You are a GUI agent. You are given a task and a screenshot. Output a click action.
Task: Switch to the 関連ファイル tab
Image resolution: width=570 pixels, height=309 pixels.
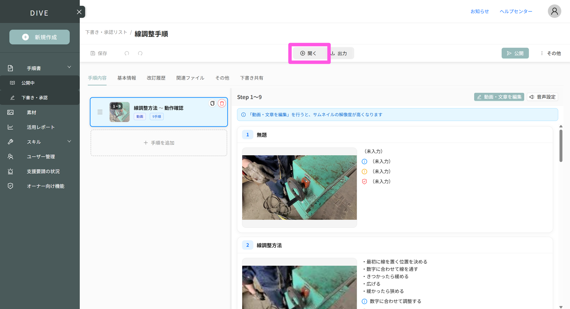click(190, 78)
